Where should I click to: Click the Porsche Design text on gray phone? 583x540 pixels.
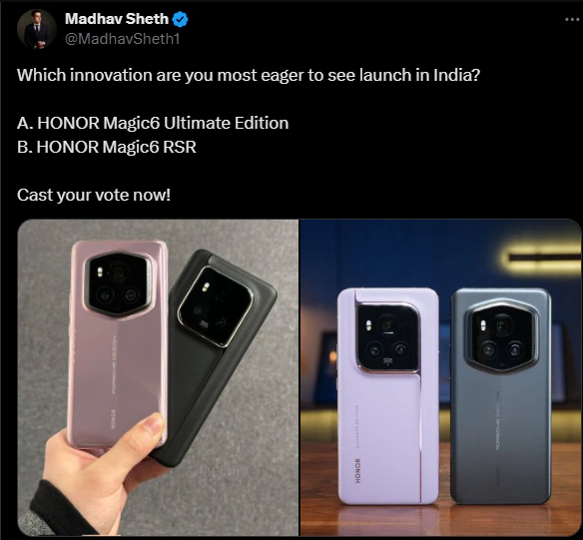coord(497,420)
